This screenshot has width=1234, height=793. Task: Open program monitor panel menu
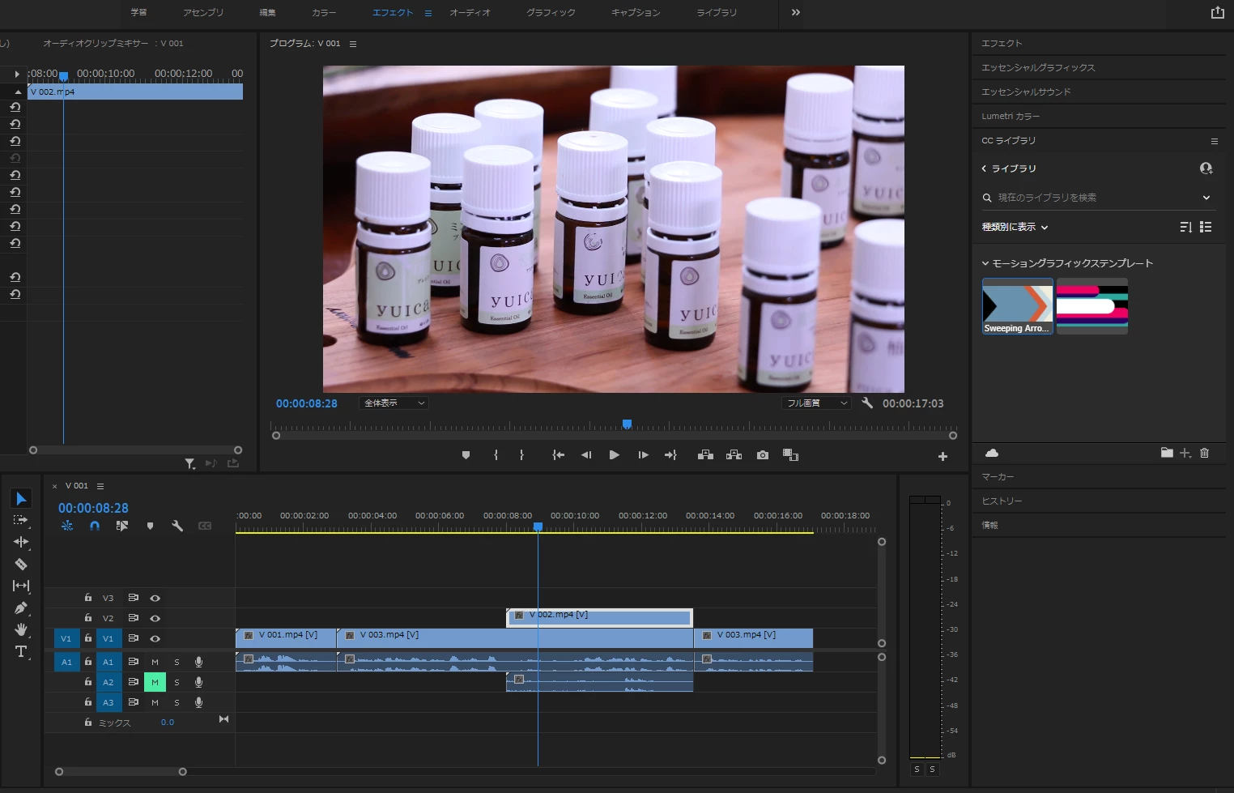pyautogui.click(x=353, y=44)
